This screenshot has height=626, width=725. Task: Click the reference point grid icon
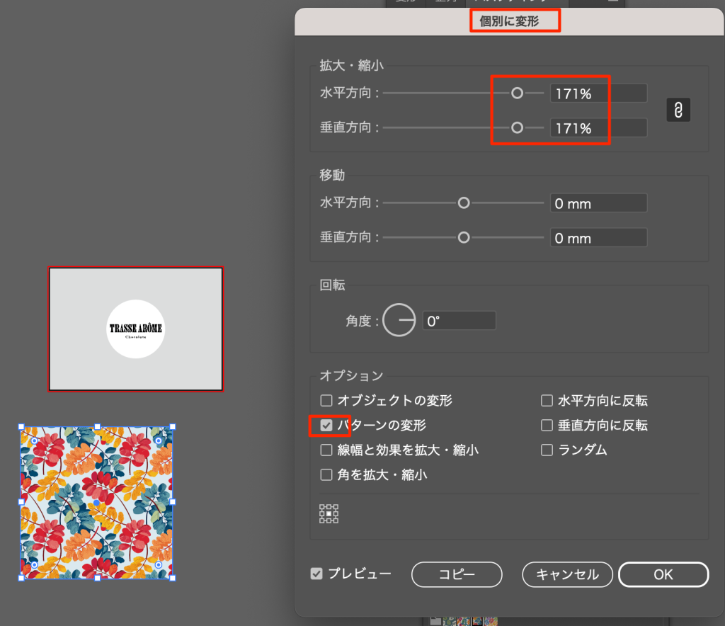(x=329, y=514)
